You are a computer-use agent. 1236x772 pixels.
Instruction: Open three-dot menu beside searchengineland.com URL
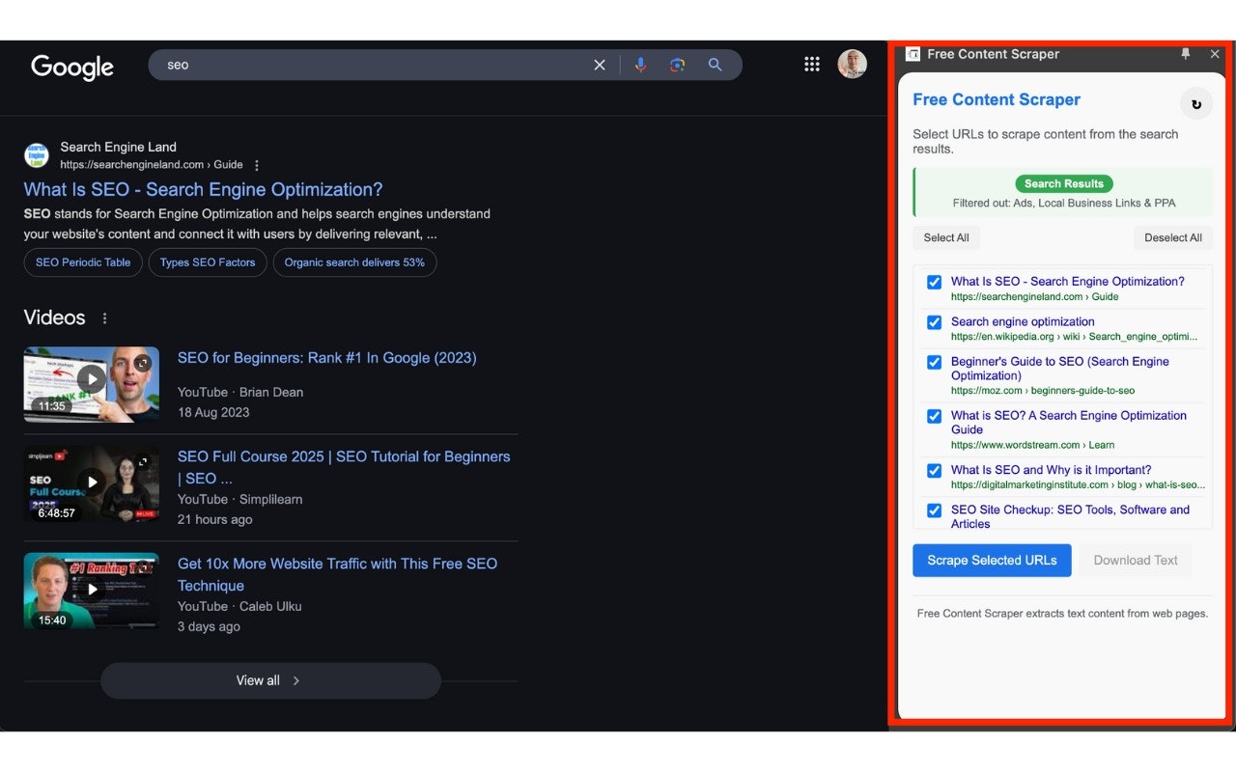tap(257, 165)
